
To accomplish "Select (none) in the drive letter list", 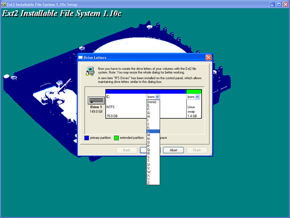I will pyautogui.click(x=153, y=102).
